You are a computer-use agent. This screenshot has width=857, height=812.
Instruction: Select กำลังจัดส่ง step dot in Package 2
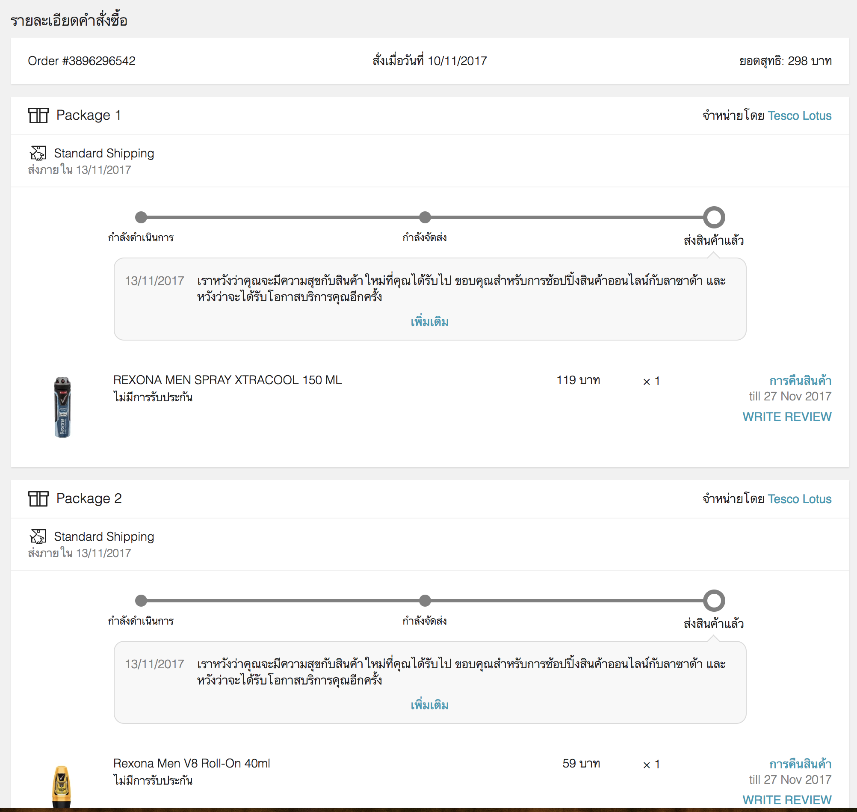tap(425, 600)
